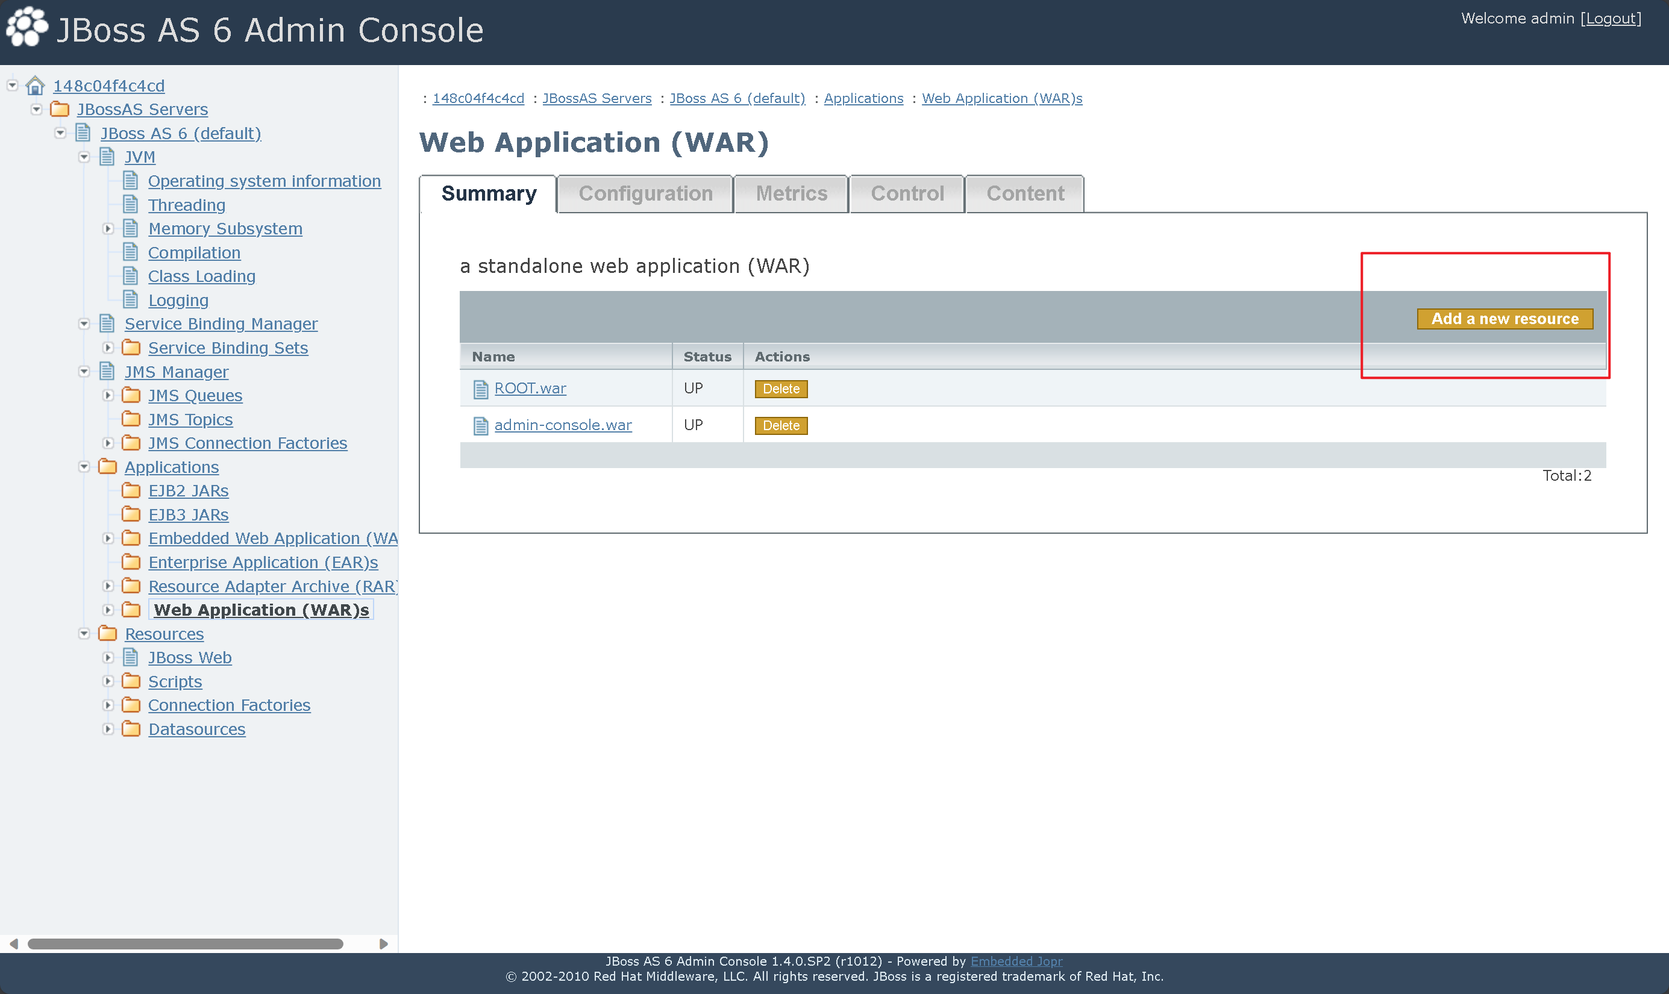Viewport: 1669px width, 994px height.
Task: Expand the Scripts folder node
Action: 108,681
